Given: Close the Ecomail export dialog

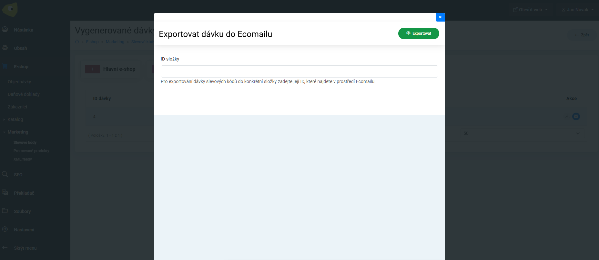Looking at the screenshot, I should click(x=440, y=17).
